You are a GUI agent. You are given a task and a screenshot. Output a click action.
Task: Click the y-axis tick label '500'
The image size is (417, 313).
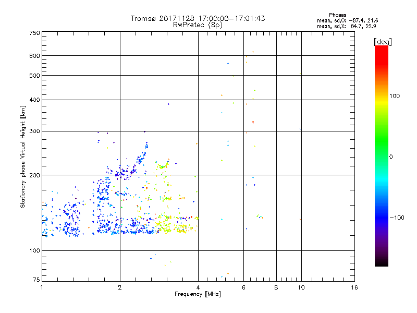(x=34, y=76)
